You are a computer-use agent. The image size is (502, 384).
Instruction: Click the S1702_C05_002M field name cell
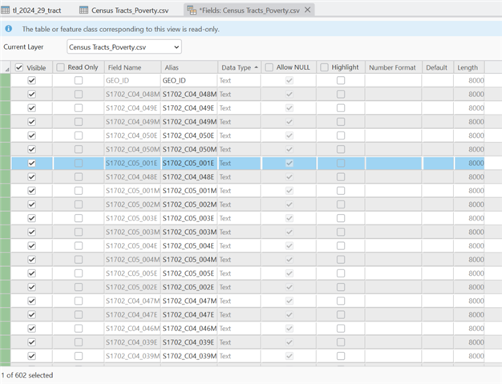[132, 204]
